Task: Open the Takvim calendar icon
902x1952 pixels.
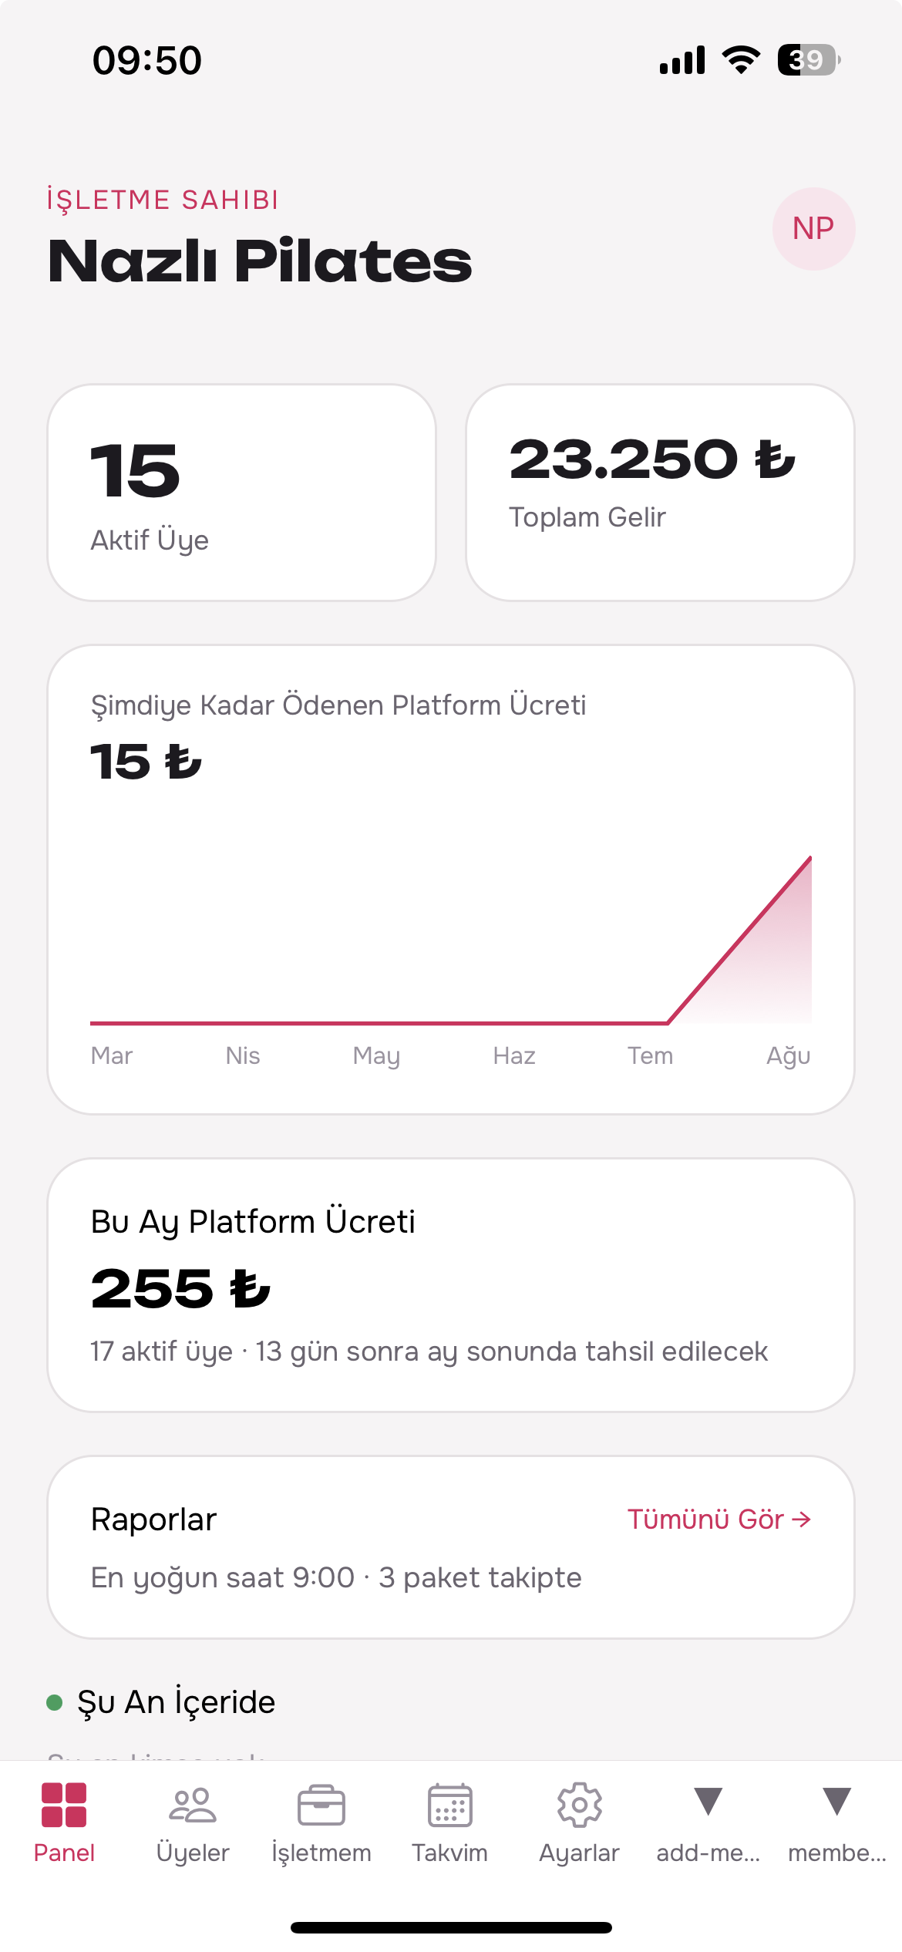Action: [449, 1805]
